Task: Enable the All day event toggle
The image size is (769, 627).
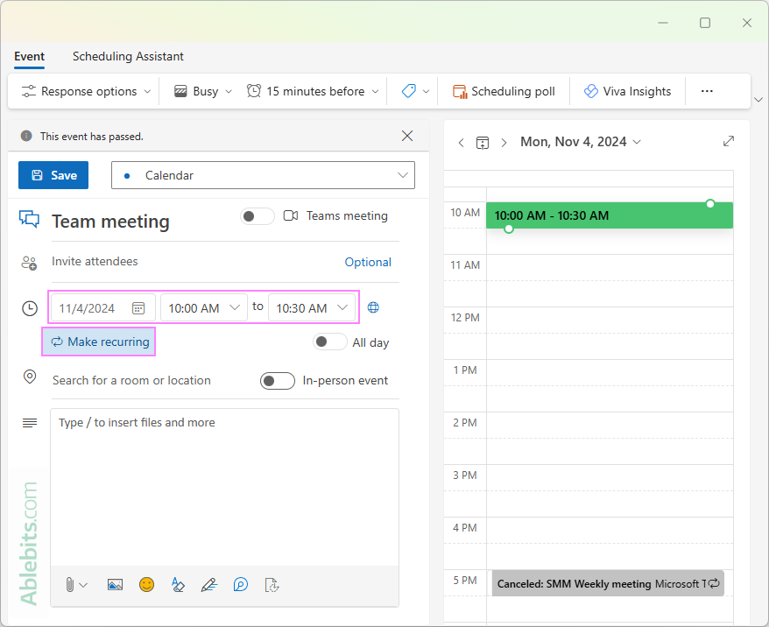Action: 330,342
